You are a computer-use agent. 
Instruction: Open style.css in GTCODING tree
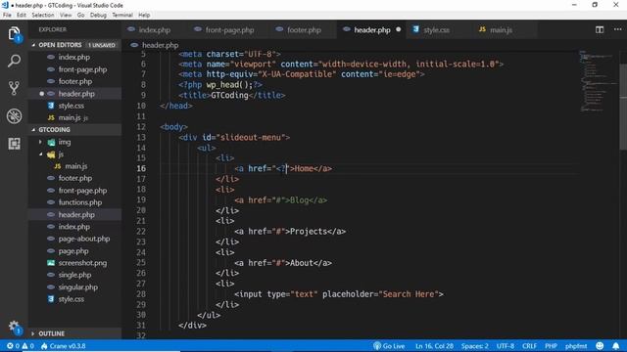pyautogui.click(x=71, y=299)
